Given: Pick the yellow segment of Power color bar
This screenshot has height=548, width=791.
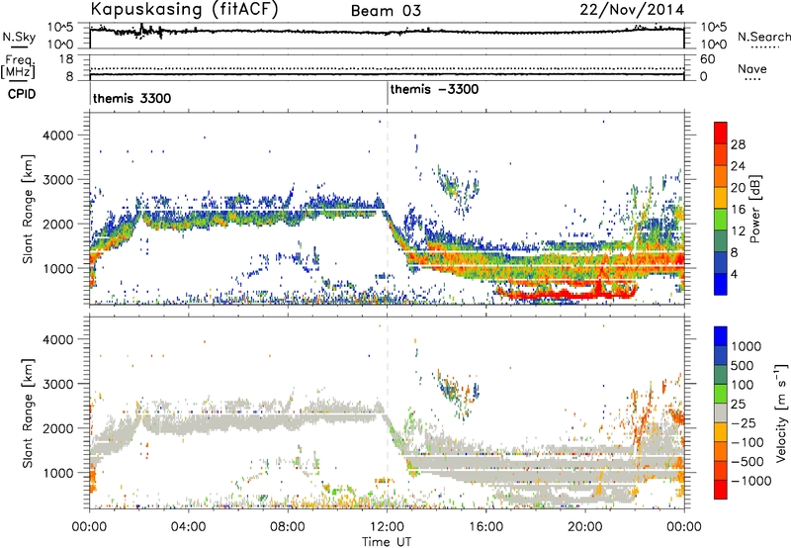Looking at the screenshot, I should tap(721, 198).
